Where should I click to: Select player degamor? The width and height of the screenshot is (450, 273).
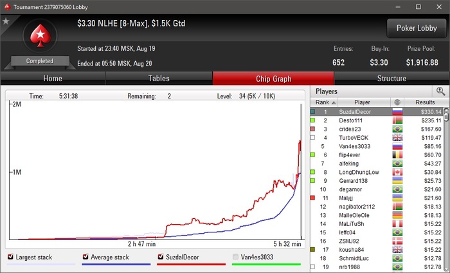pos(350,189)
